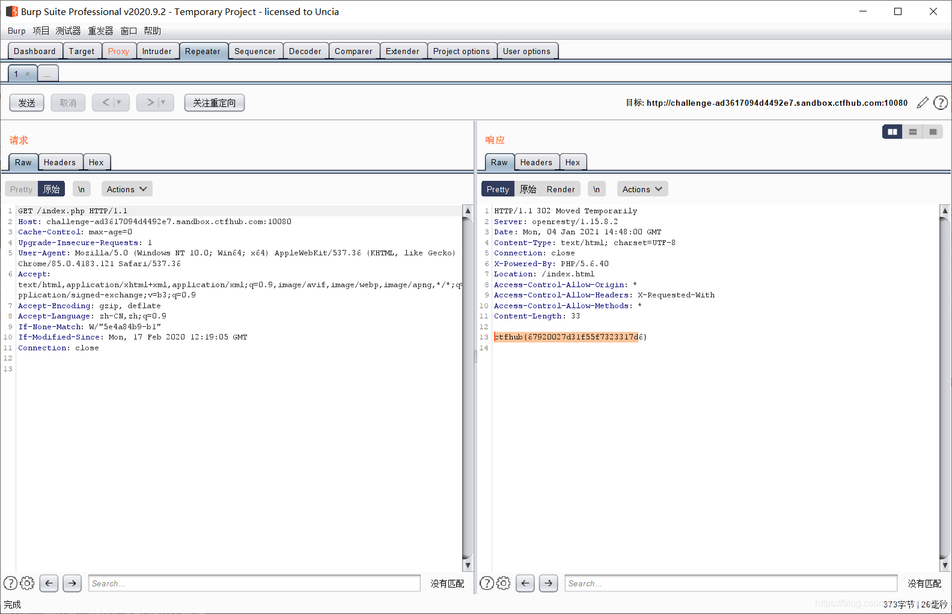Open the request Hex tab
The height and width of the screenshot is (614, 952).
point(96,162)
